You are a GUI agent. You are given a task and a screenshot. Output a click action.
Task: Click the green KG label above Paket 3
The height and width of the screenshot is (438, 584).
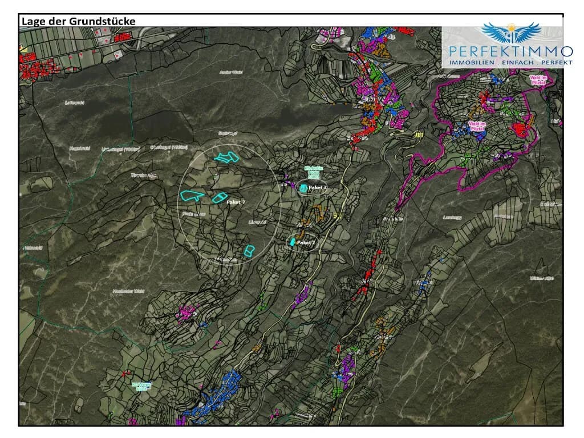coord(314,173)
